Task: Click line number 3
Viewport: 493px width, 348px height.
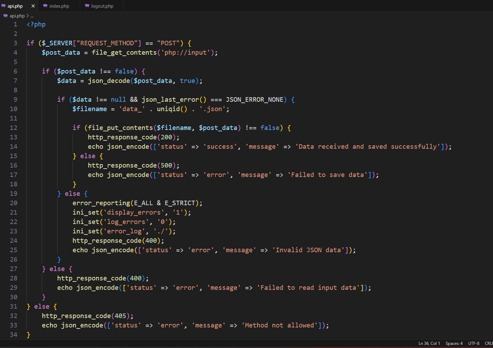Action: click(15, 43)
